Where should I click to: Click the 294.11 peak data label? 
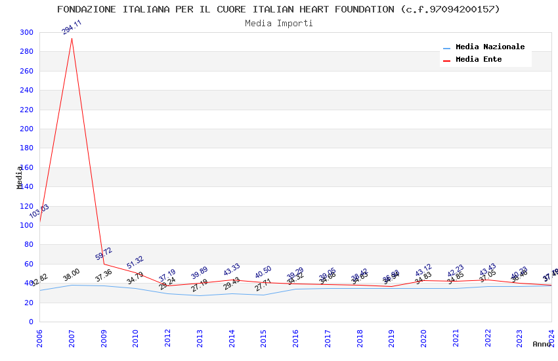pyautogui.click(x=72, y=28)
